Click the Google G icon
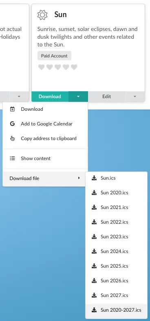Image resolution: width=150 pixels, height=321 pixels. [12, 124]
